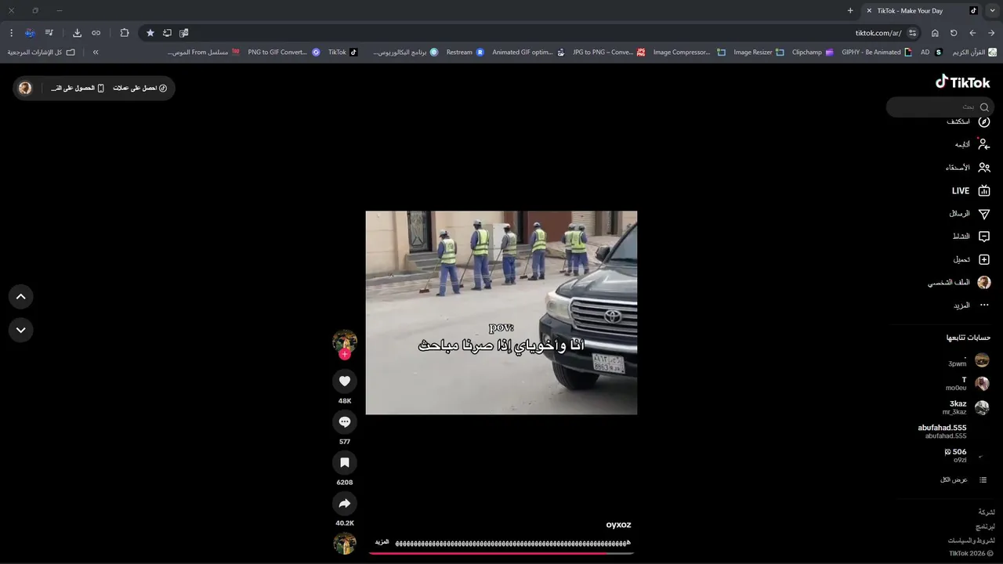Viewport: 1003px width, 564px height.
Task: Seek on the video progress bar
Action: pos(501,553)
